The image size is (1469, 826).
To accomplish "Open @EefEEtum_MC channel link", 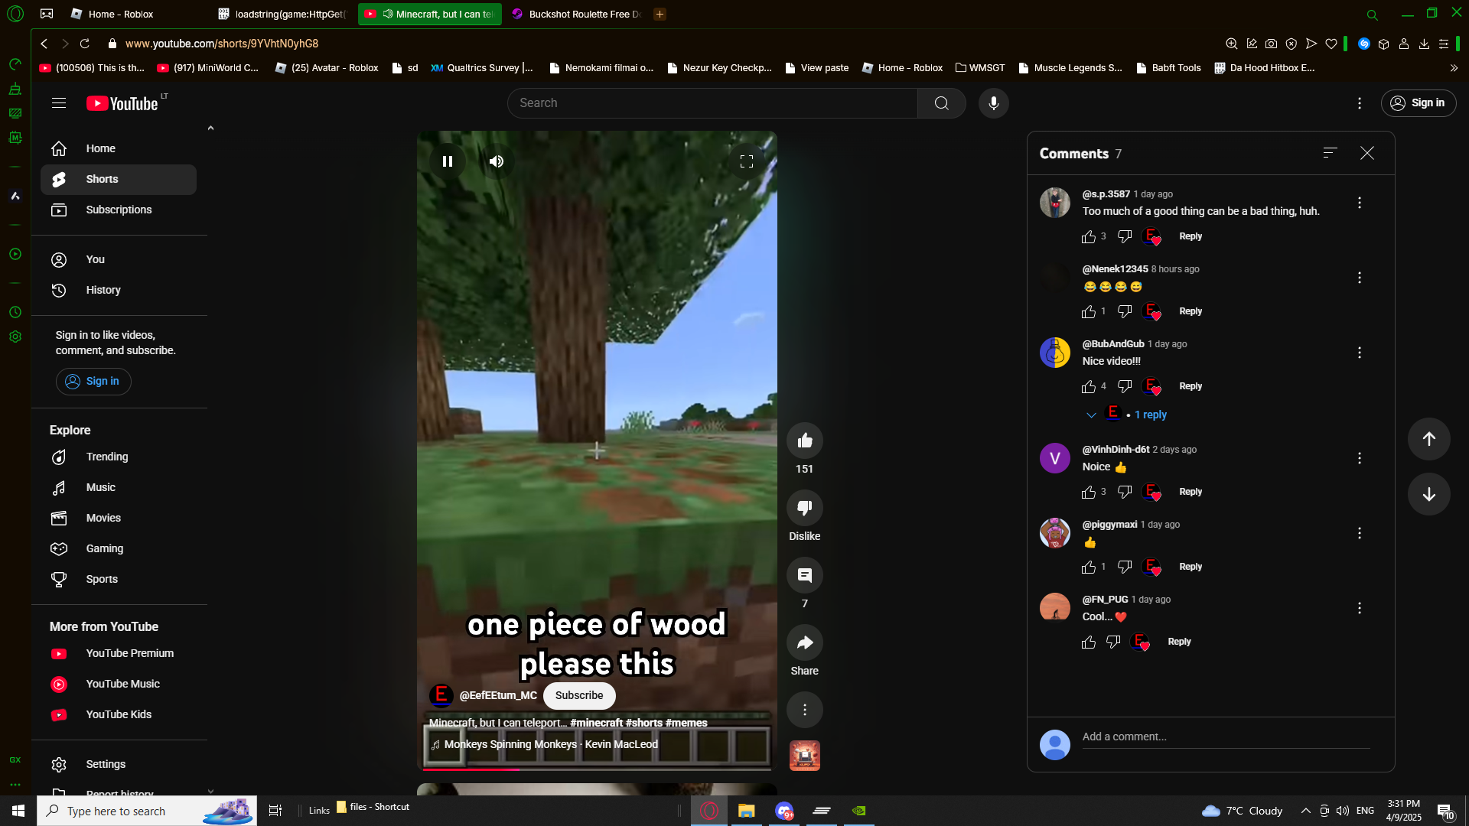I will point(498,695).
